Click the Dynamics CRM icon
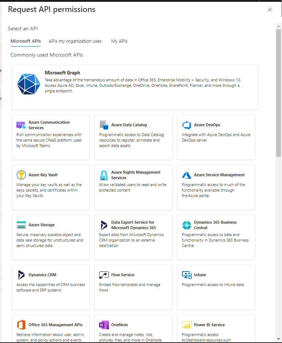 (x=21, y=275)
